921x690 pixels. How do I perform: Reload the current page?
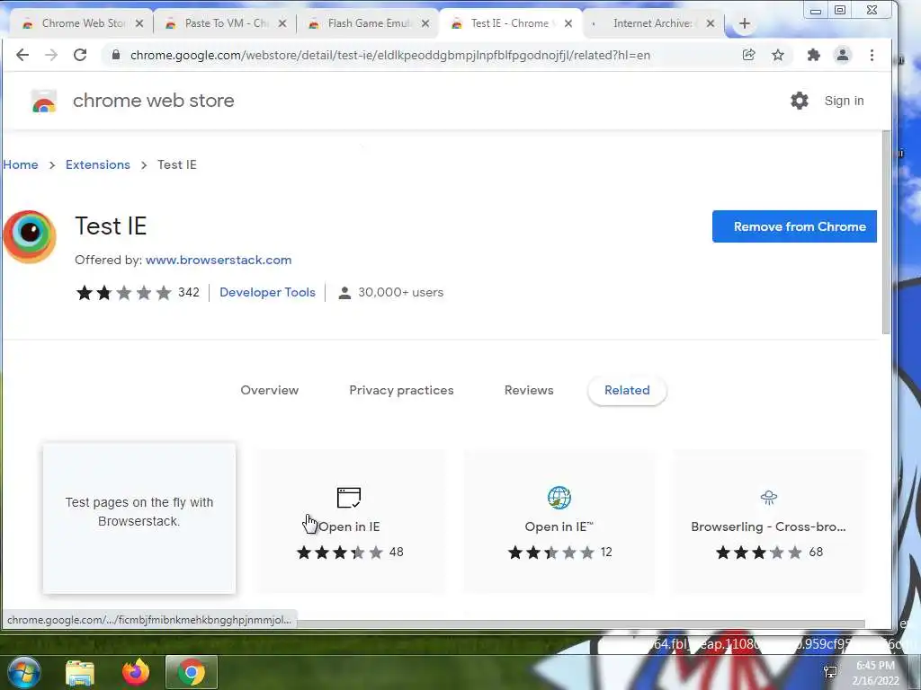[80, 55]
